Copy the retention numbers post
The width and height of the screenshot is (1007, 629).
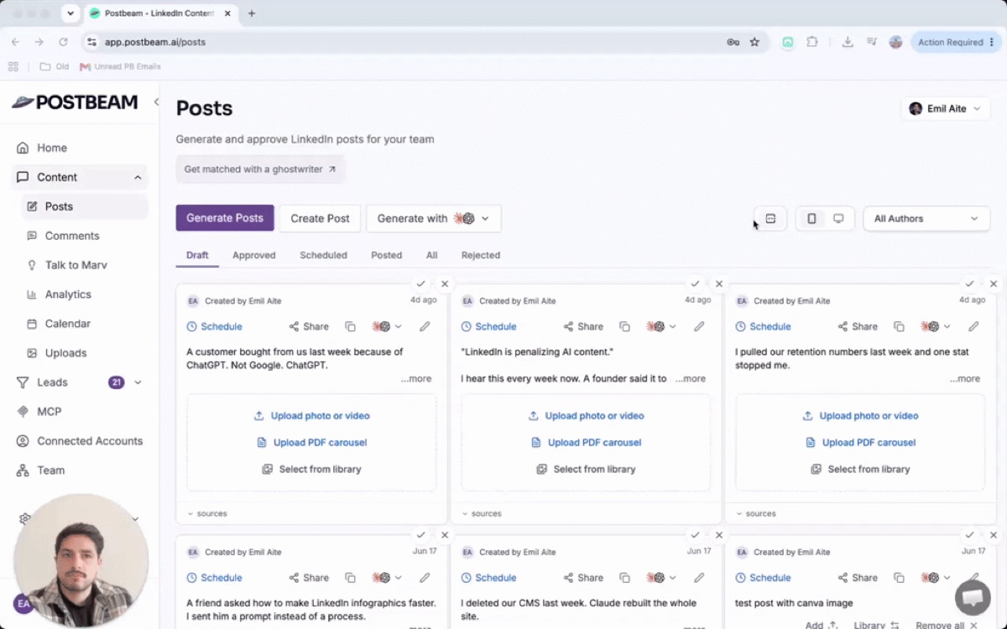coord(899,326)
